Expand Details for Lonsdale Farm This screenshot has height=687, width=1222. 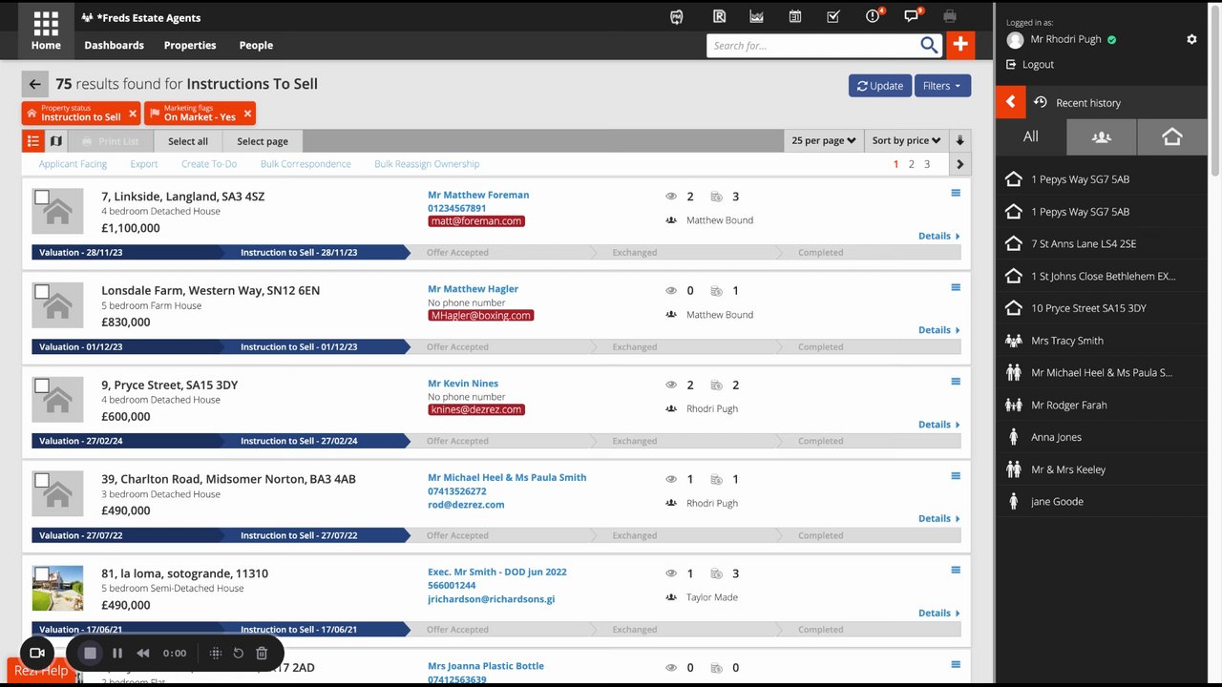(938, 330)
